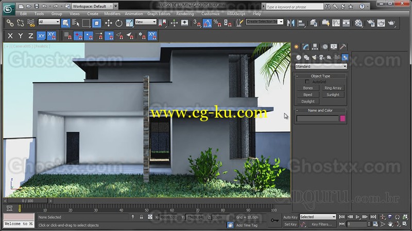This screenshot has width=412, height=231.
Task: Click the object name input field
Action: click(317, 119)
